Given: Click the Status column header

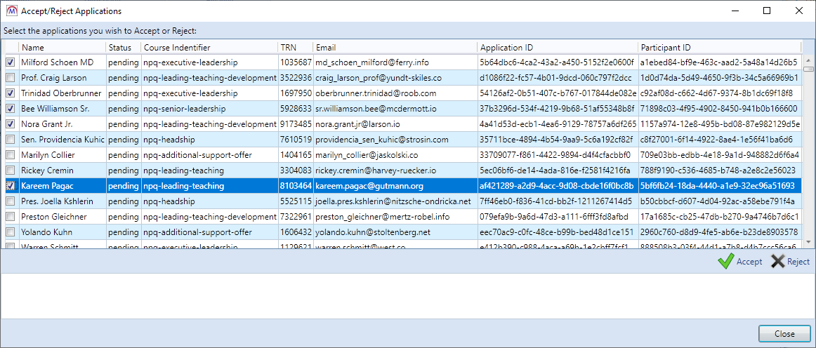Looking at the screenshot, I should 122,47.
